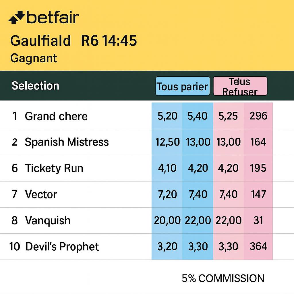Select back odds 20,00 for Vanquish
Viewport: 294px width, 294px height.
tap(167, 220)
